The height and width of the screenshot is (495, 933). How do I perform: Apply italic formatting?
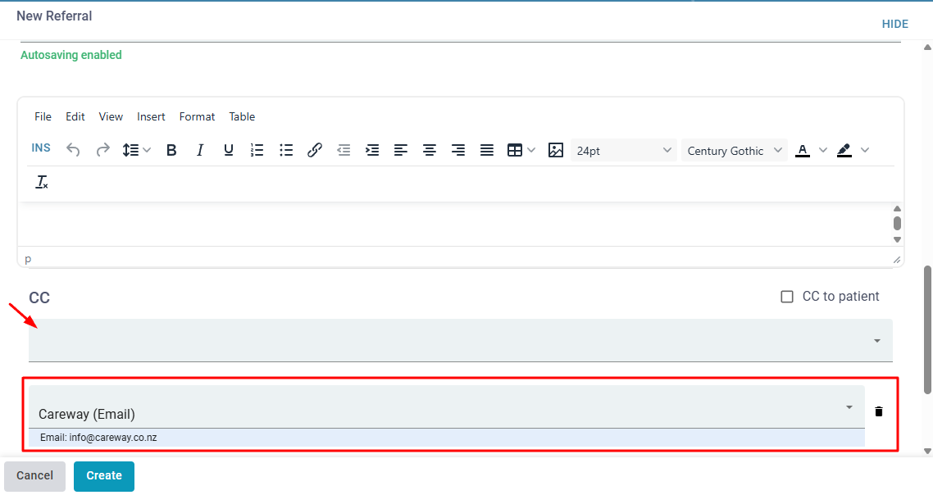pyautogui.click(x=199, y=151)
